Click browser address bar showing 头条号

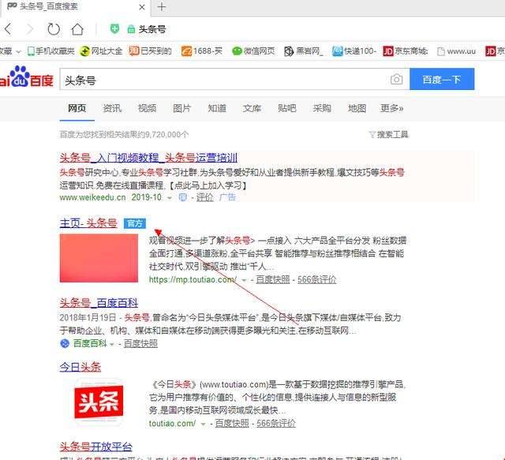pyautogui.click(x=152, y=29)
